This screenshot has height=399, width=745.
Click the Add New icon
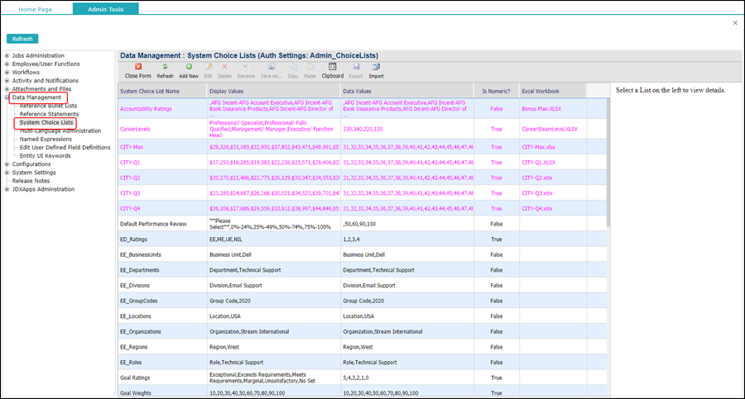pyautogui.click(x=189, y=67)
